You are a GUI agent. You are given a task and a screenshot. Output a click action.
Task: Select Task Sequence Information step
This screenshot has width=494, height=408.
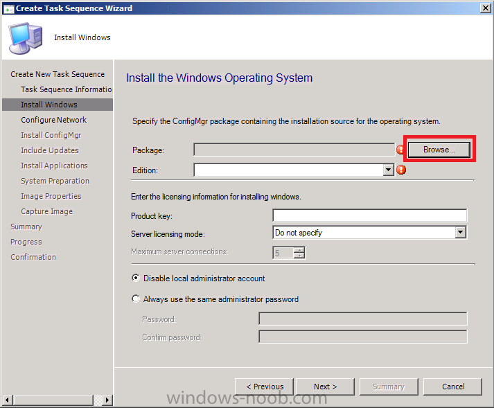coord(66,89)
